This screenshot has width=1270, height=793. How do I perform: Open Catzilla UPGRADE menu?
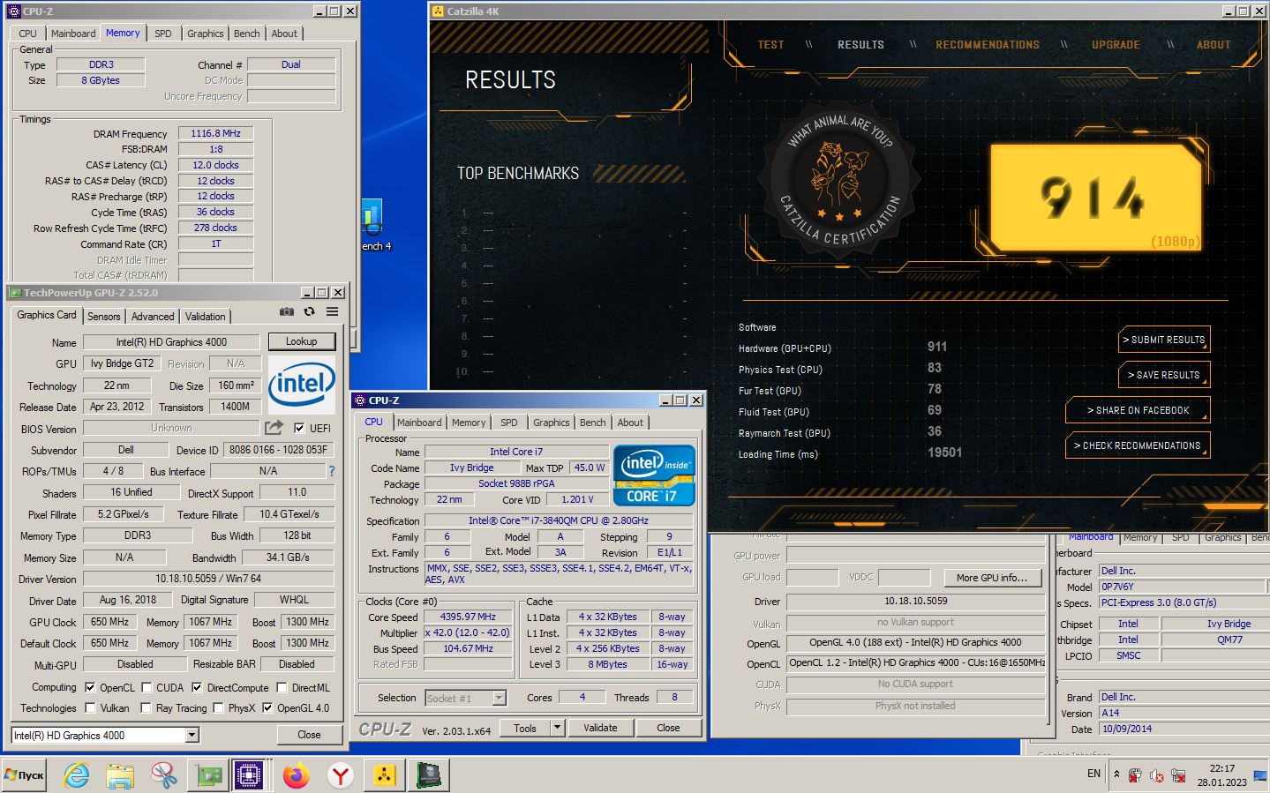coord(1116,44)
